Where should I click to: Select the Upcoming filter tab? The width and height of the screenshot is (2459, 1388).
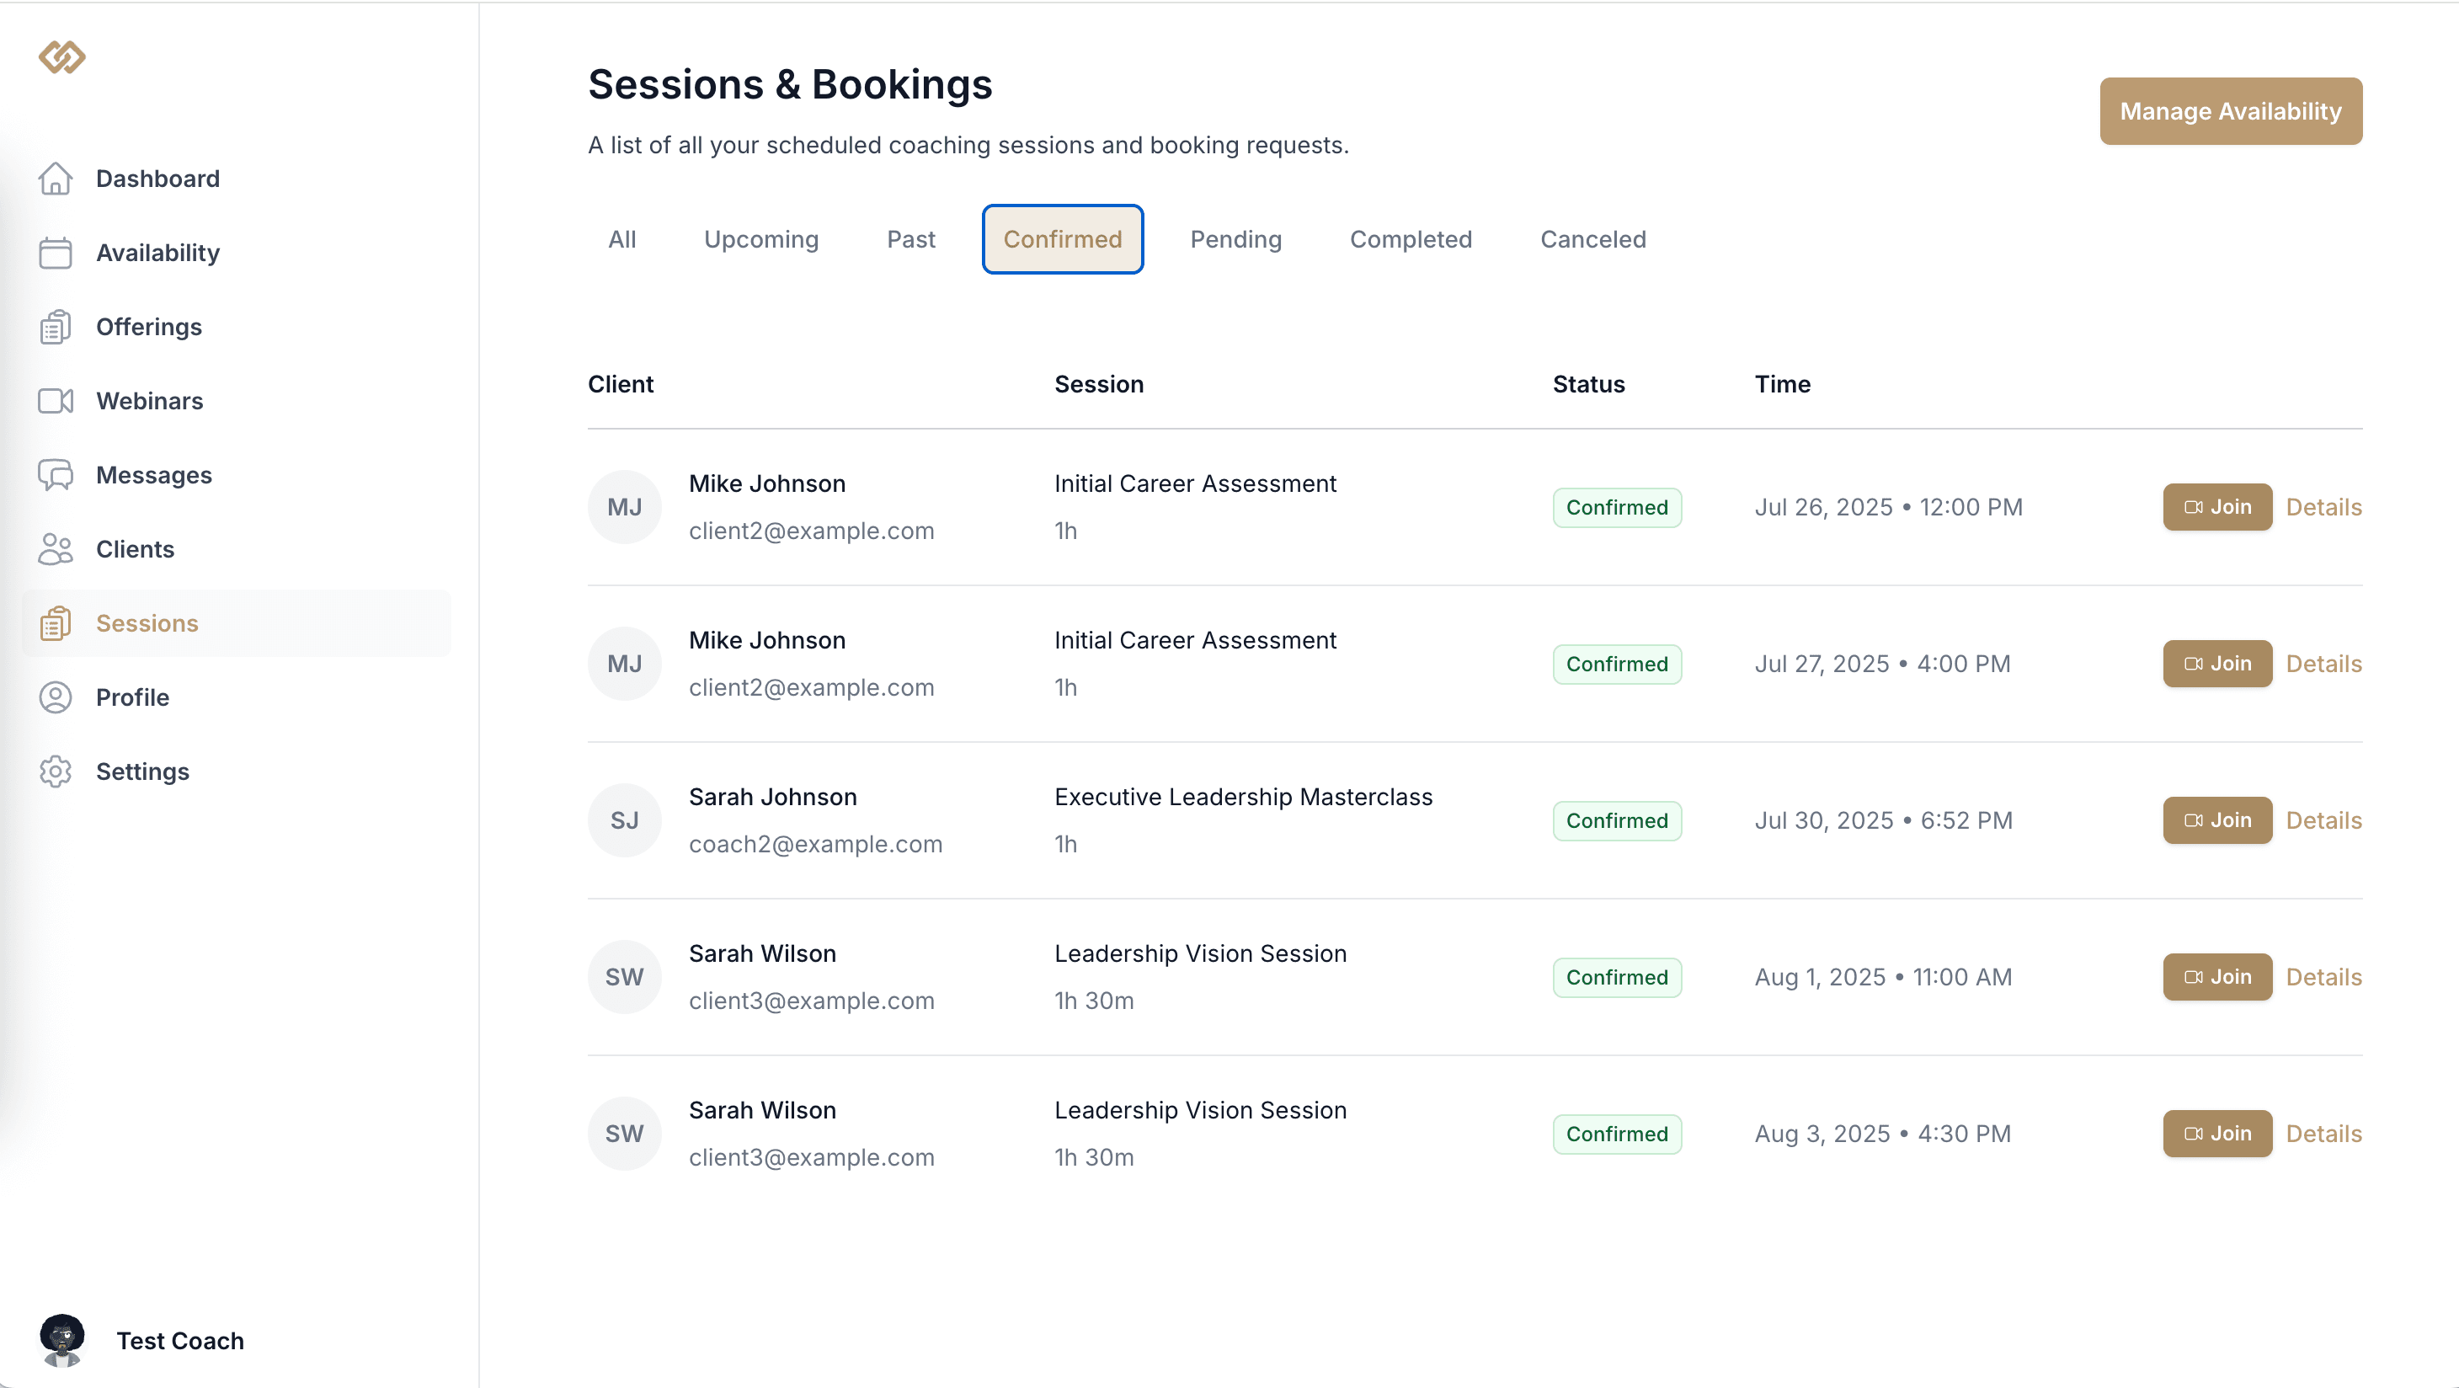pos(760,239)
